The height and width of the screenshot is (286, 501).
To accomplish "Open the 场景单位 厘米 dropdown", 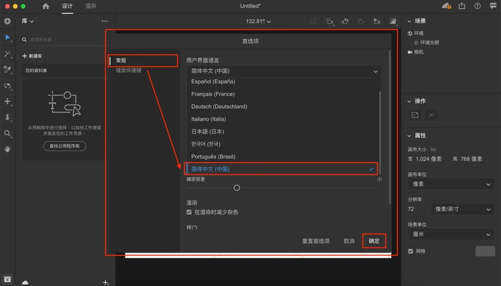I will pos(451,234).
